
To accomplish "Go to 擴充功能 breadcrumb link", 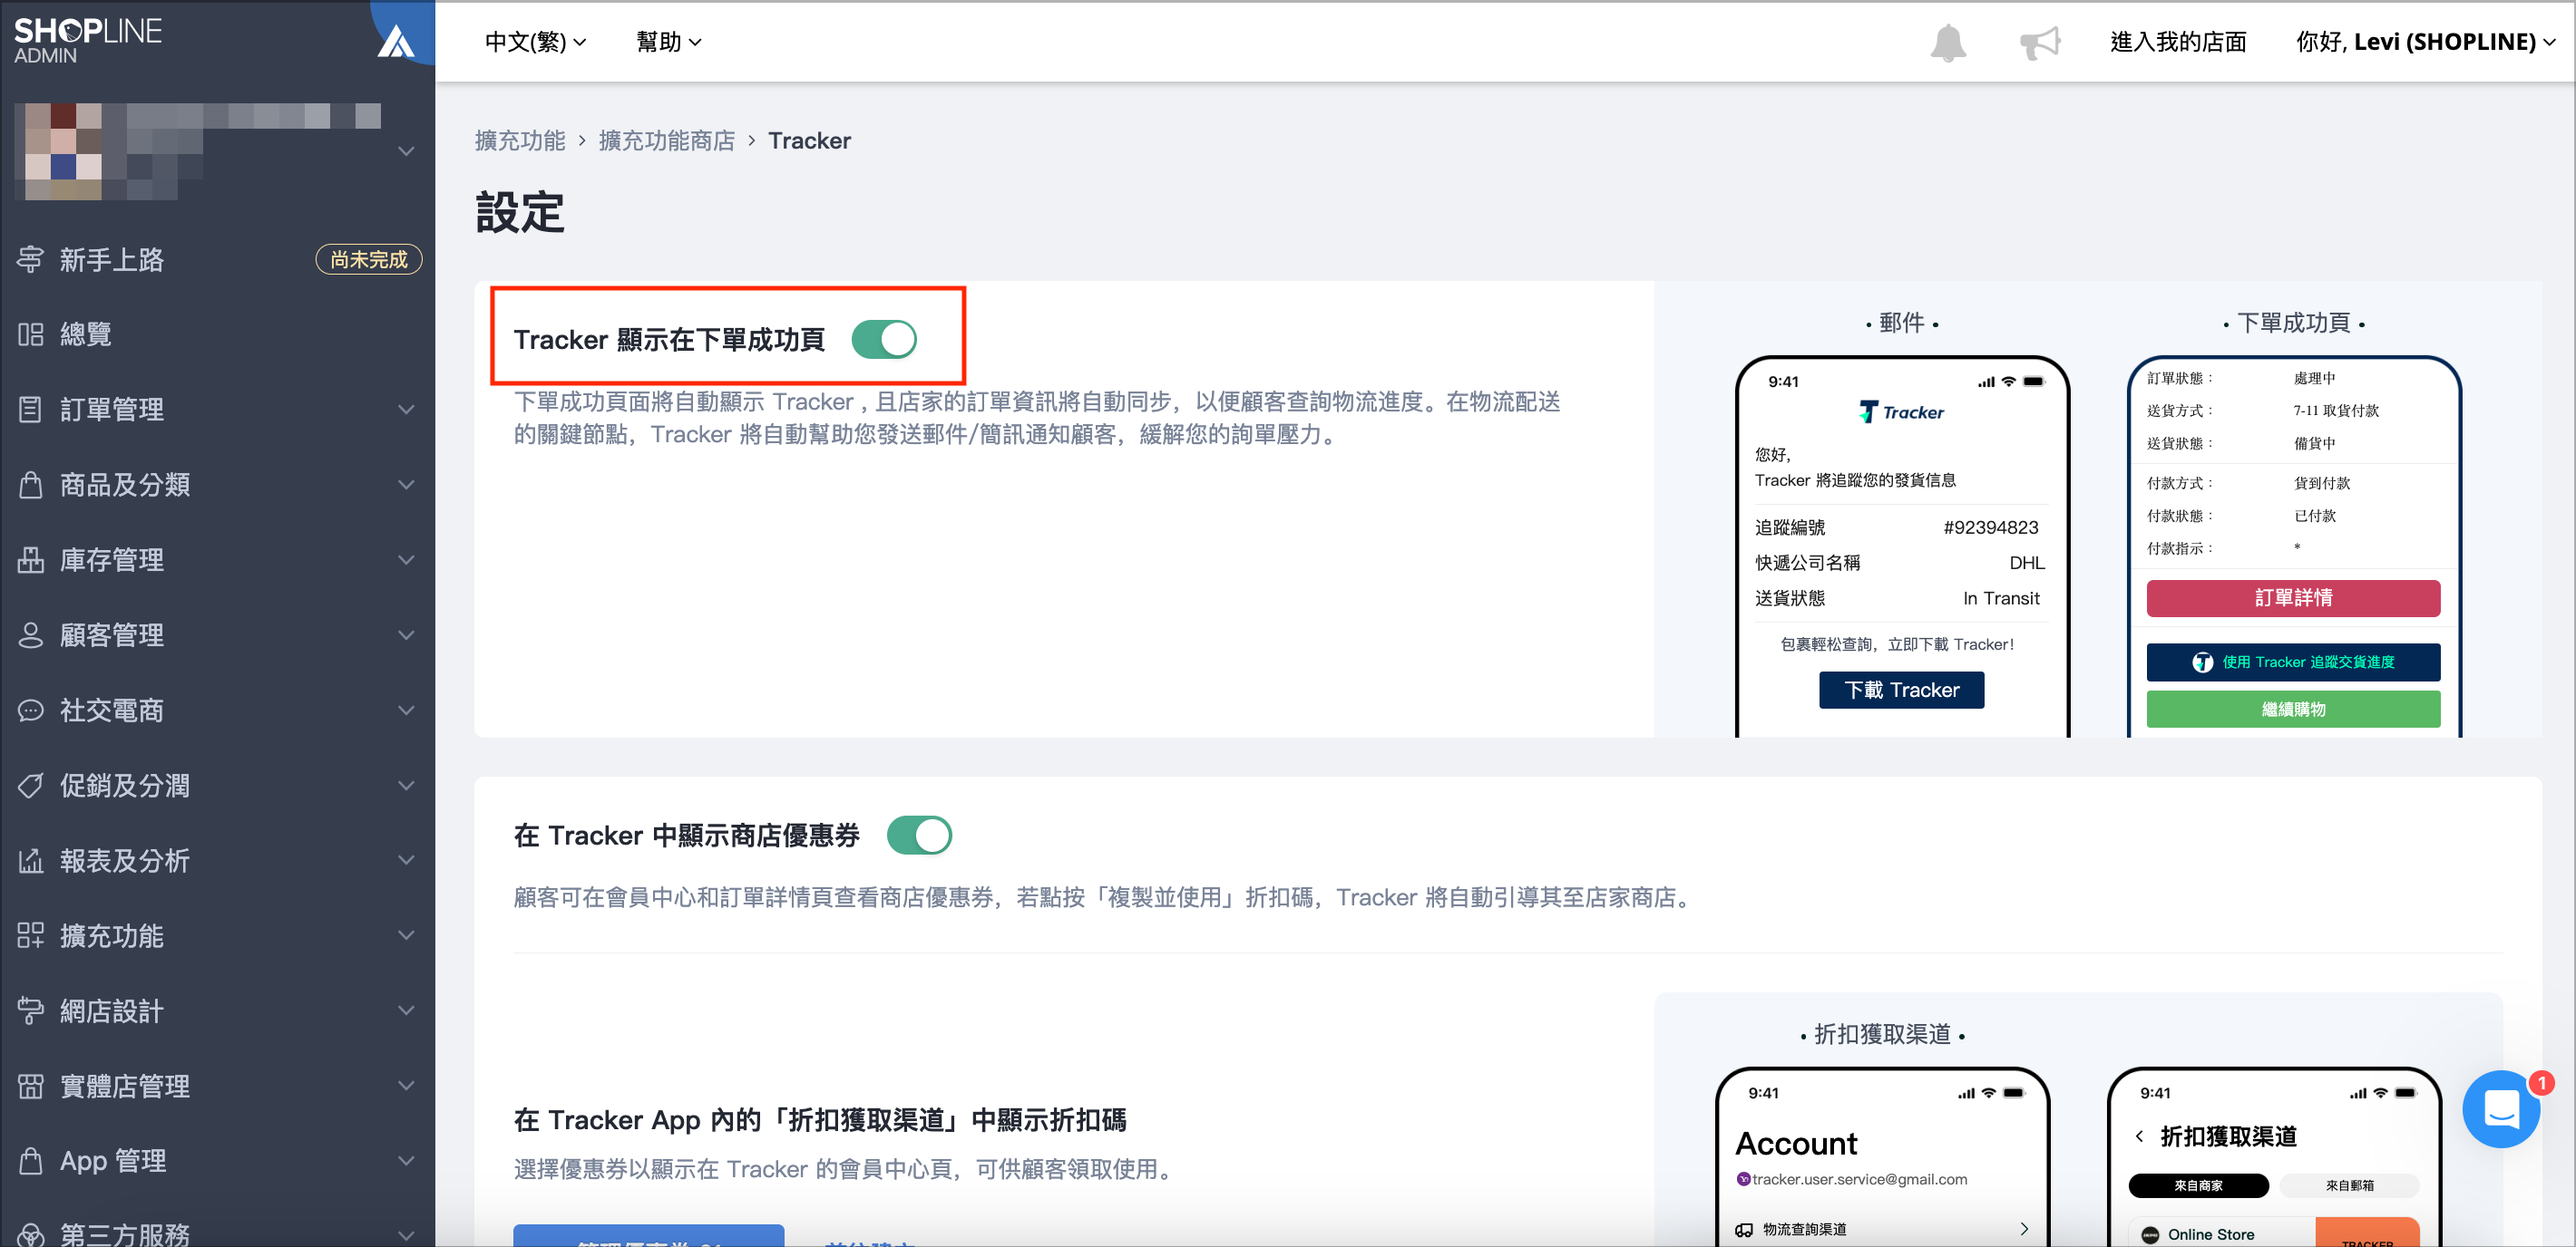I will pos(520,140).
